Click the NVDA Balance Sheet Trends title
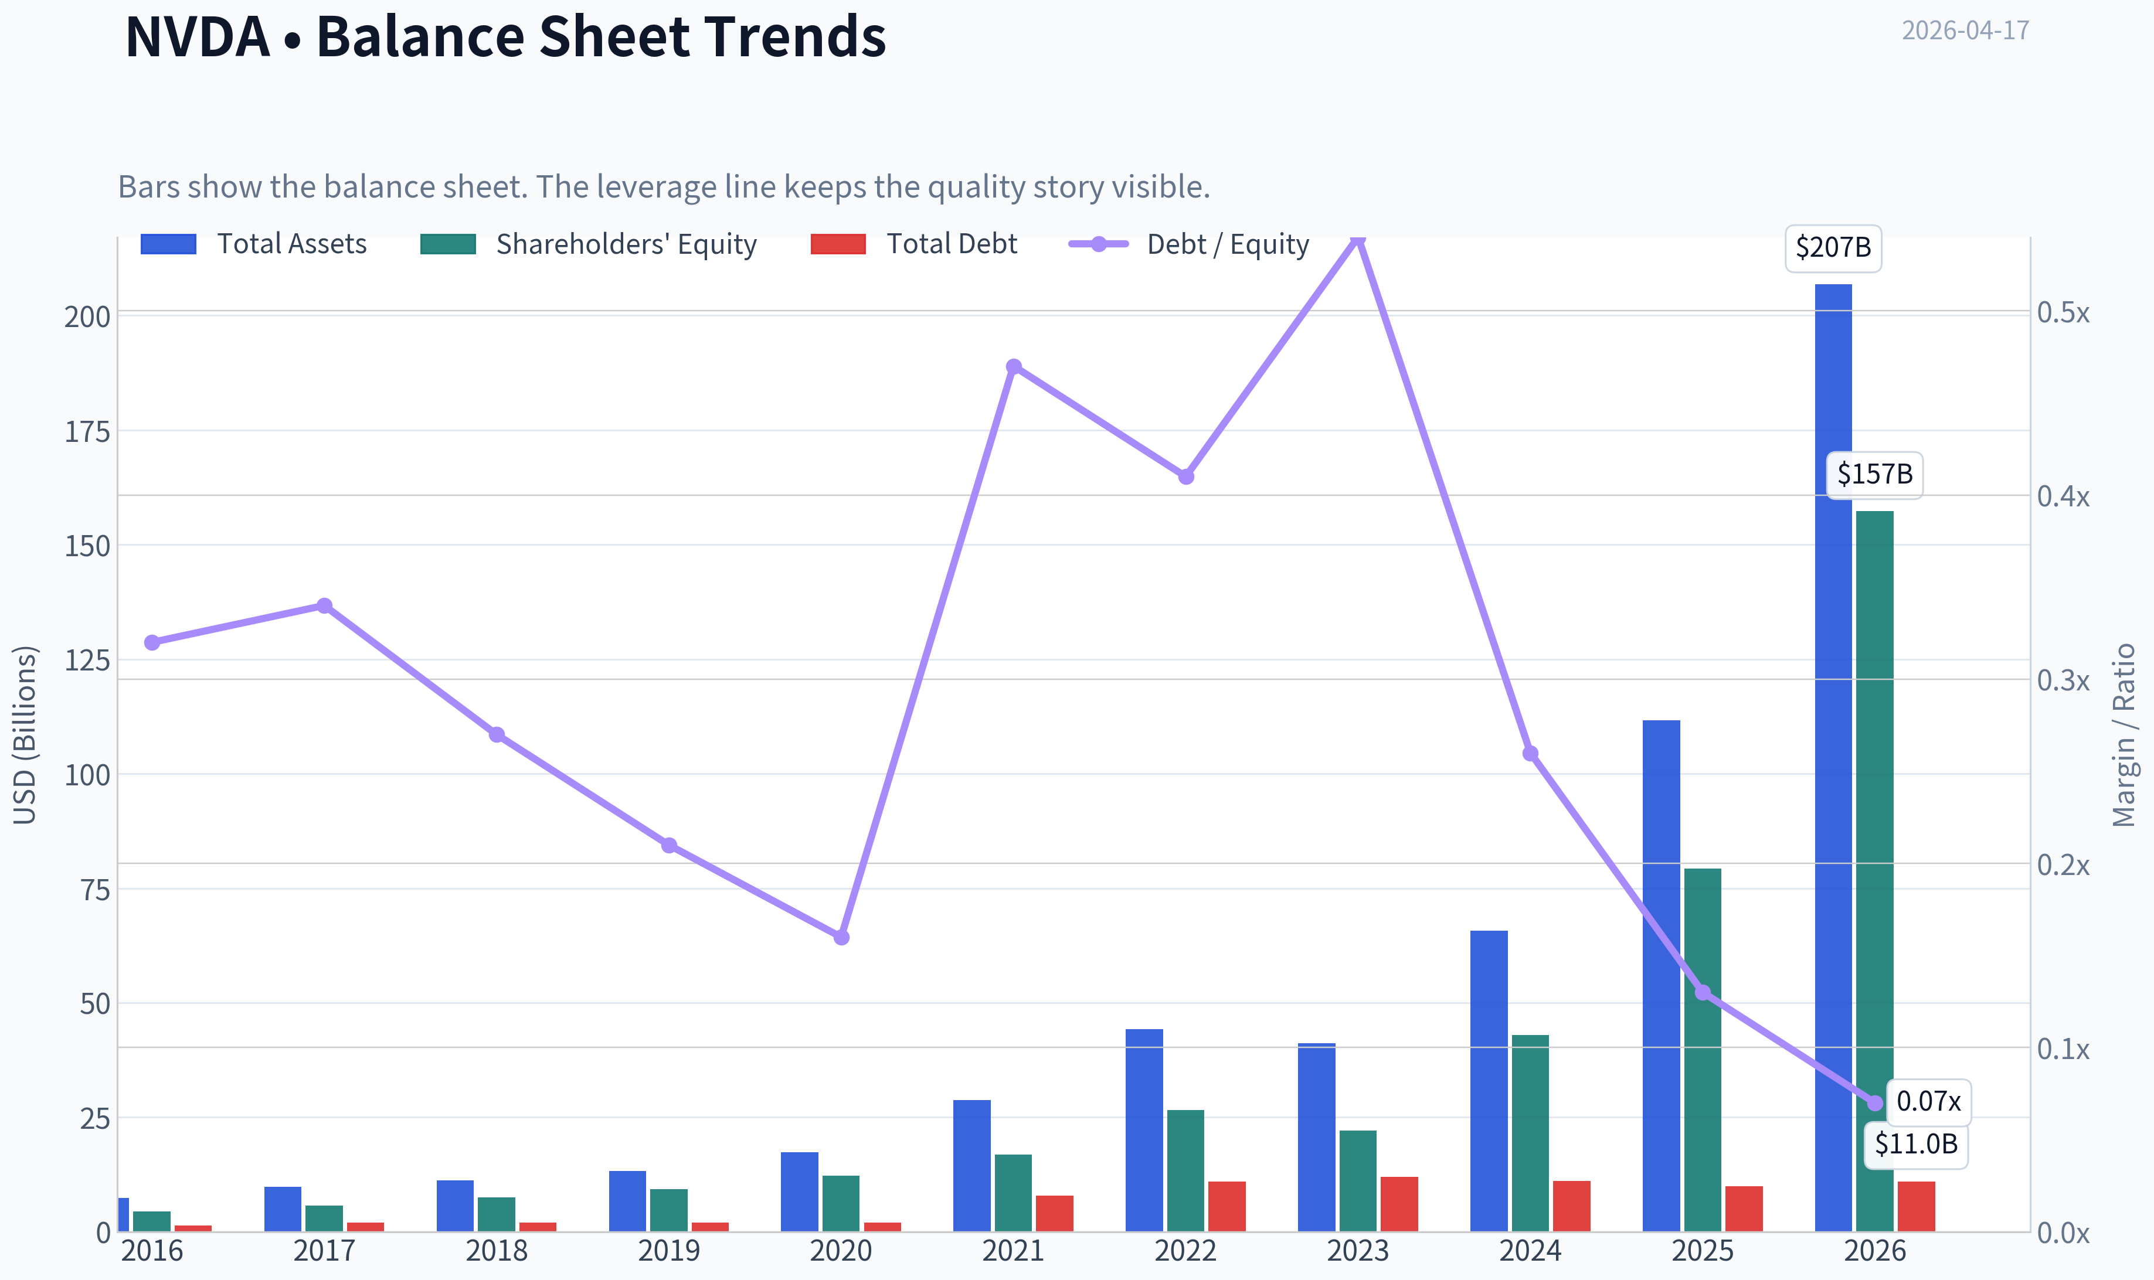 click(x=505, y=36)
